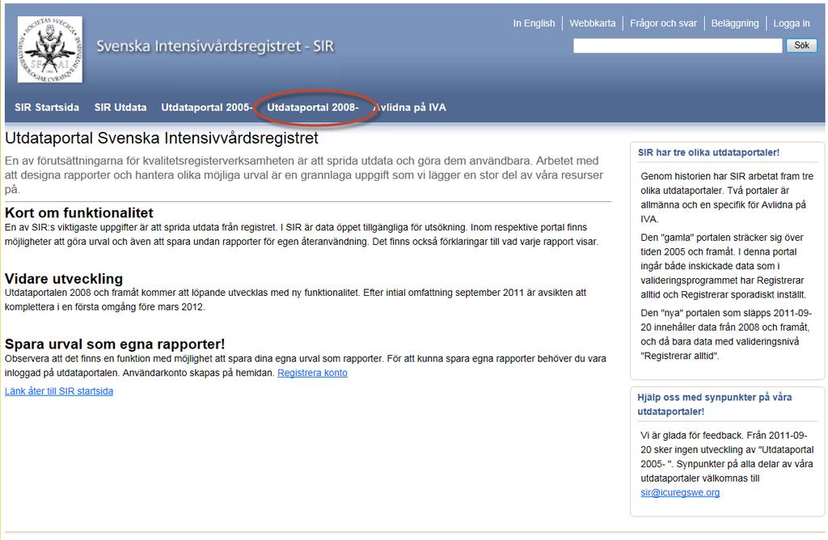Screen dimensions: 828x540
Task: Follow Länk åter till SIR startsida
Action: (x=58, y=391)
